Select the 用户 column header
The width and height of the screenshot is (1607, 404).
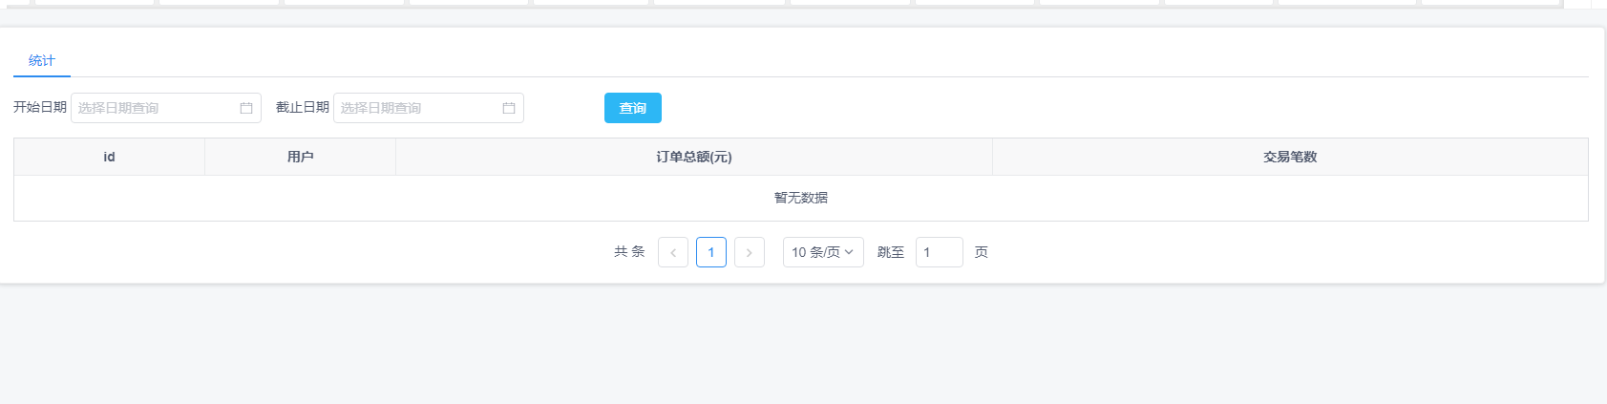tap(301, 157)
